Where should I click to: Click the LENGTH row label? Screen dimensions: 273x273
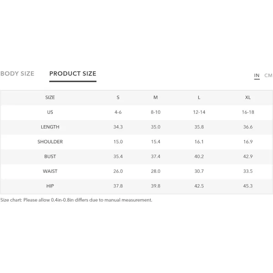tap(50, 127)
